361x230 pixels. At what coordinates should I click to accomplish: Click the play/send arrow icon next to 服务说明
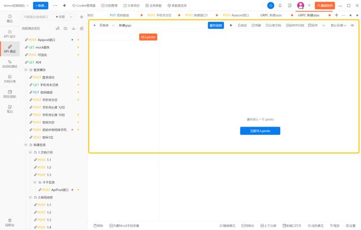[x=231, y=25]
